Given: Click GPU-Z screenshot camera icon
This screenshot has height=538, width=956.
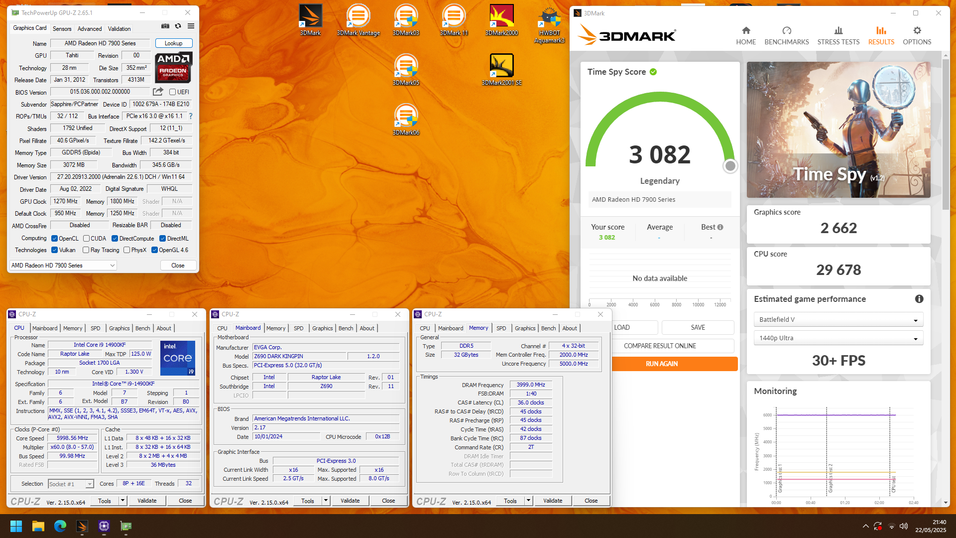Looking at the screenshot, I should coord(165,26).
